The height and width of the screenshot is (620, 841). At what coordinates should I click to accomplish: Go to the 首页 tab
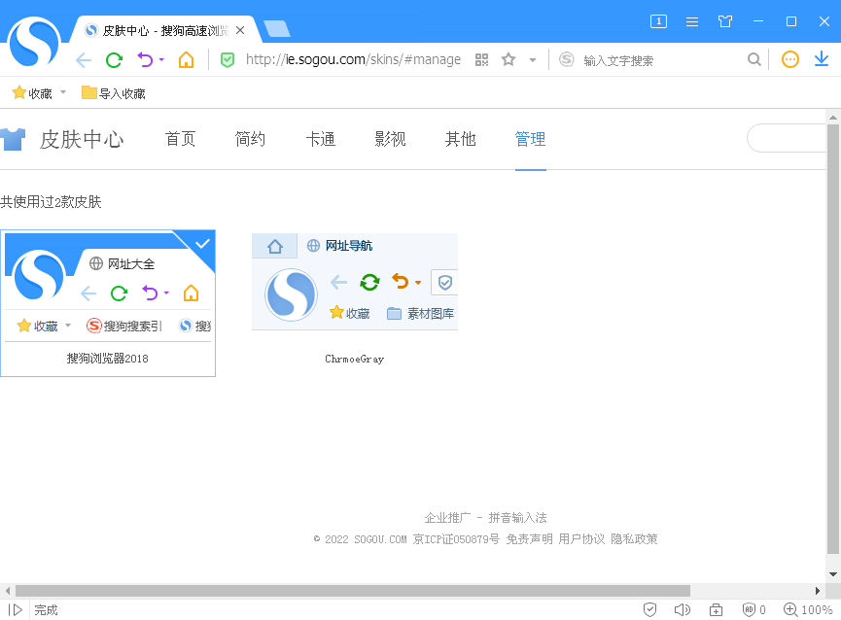pos(180,139)
